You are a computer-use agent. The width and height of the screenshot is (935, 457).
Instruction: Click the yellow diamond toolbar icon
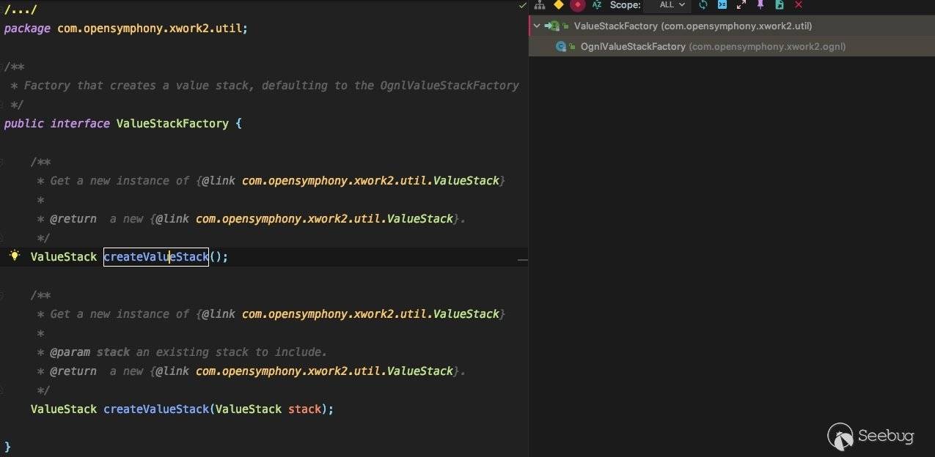tap(559, 5)
